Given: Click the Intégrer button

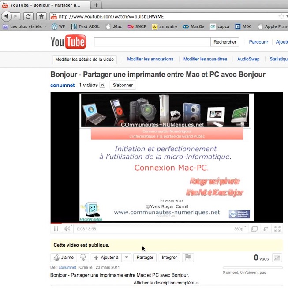Looking at the screenshot, I should [x=169, y=258].
